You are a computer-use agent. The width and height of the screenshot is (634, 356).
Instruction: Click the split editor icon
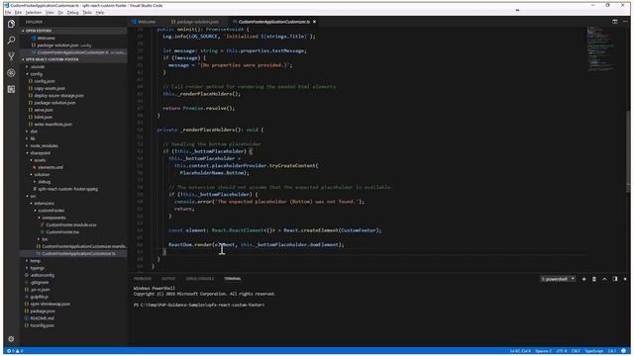click(614, 22)
